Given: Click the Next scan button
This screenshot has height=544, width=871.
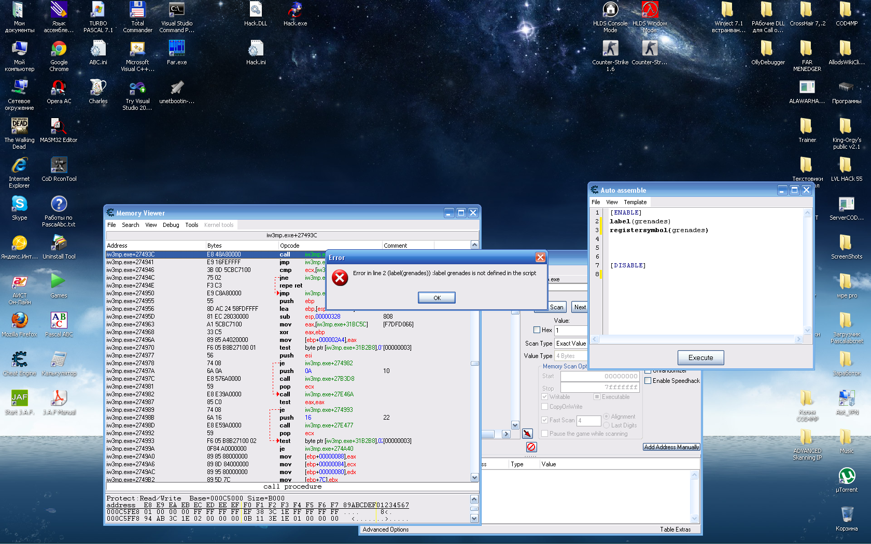Looking at the screenshot, I should (580, 307).
